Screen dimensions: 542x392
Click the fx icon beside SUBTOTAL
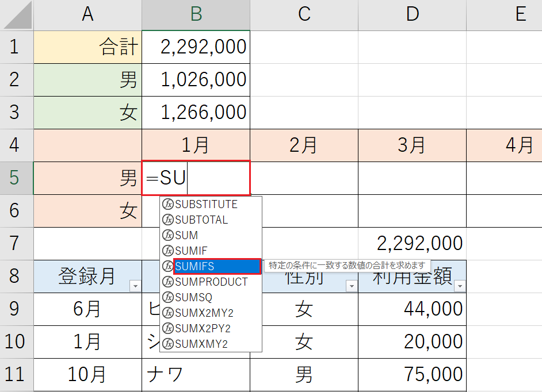[167, 220]
